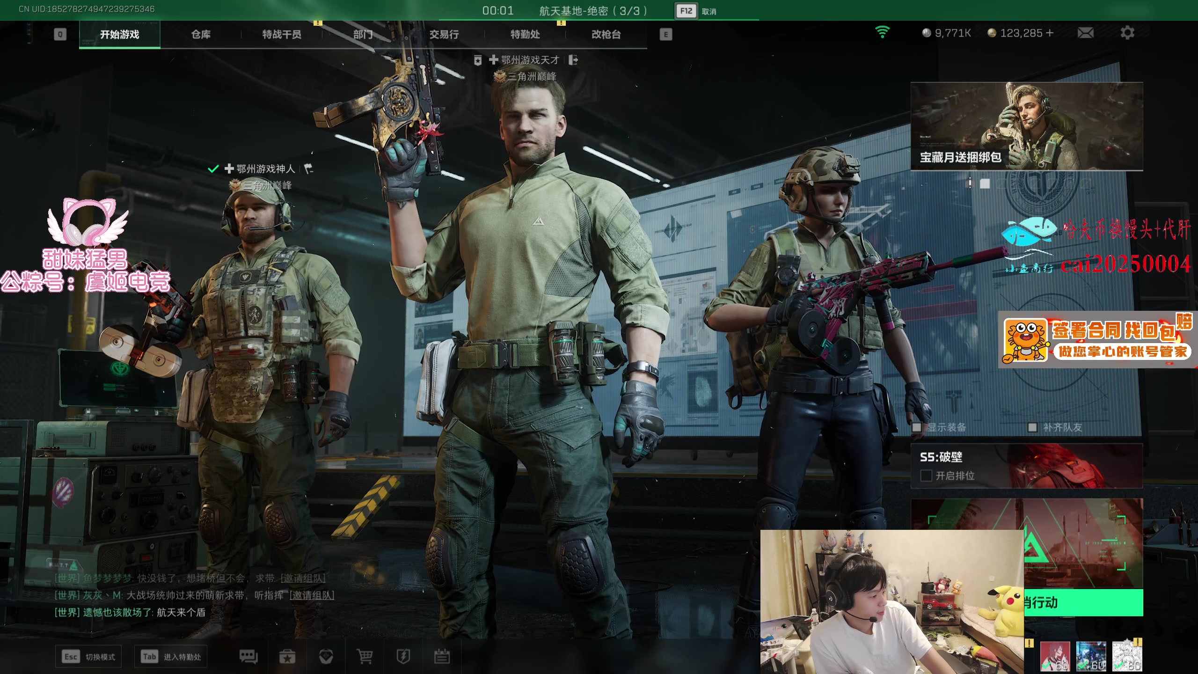The height and width of the screenshot is (674, 1198).
Task: Toggle the 显示装备 checkbox
Action: [x=917, y=427]
